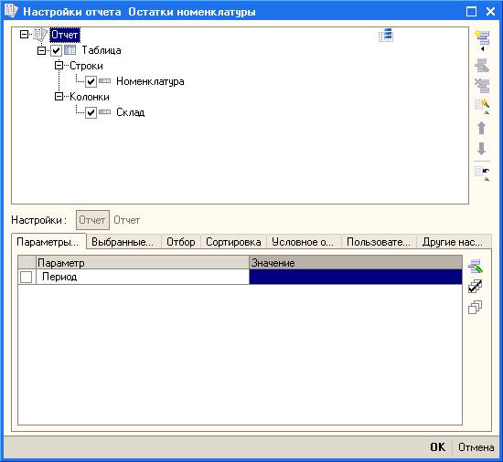Open the settings constructor wizard icon

[x=482, y=107]
